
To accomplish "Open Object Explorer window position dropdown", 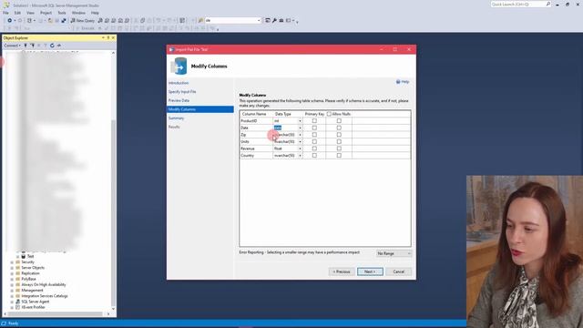I will (103, 37).
